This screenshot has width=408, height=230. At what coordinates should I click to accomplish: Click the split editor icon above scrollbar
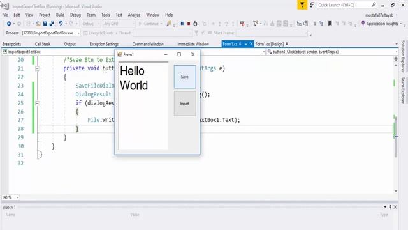click(396, 59)
